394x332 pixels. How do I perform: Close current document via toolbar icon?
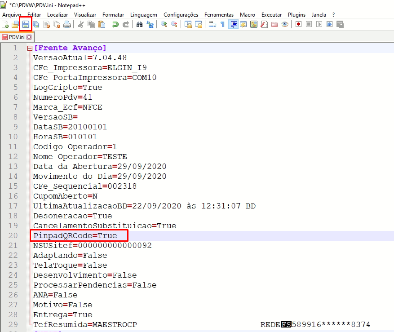(46, 24)
